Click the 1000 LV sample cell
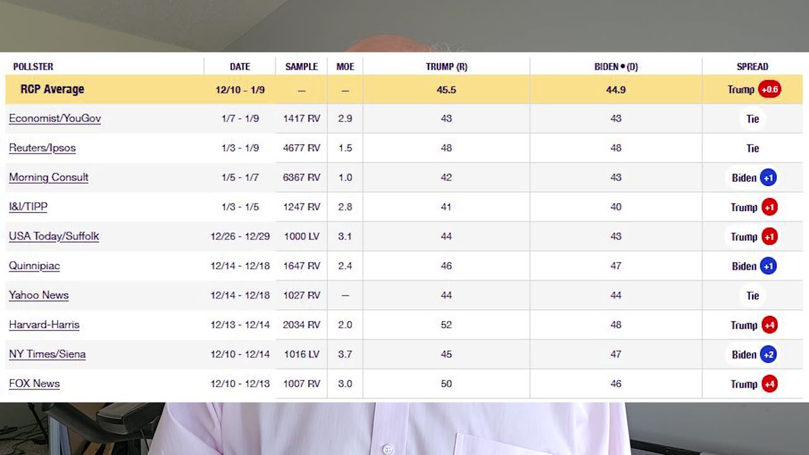 coord(301,236)
